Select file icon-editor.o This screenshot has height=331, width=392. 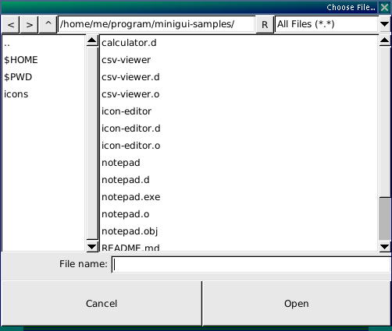pos(239,146)
